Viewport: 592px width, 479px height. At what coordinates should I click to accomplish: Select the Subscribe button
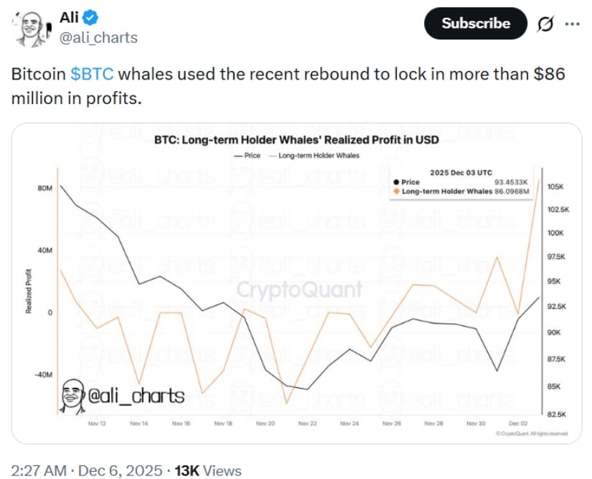(475, 23)
